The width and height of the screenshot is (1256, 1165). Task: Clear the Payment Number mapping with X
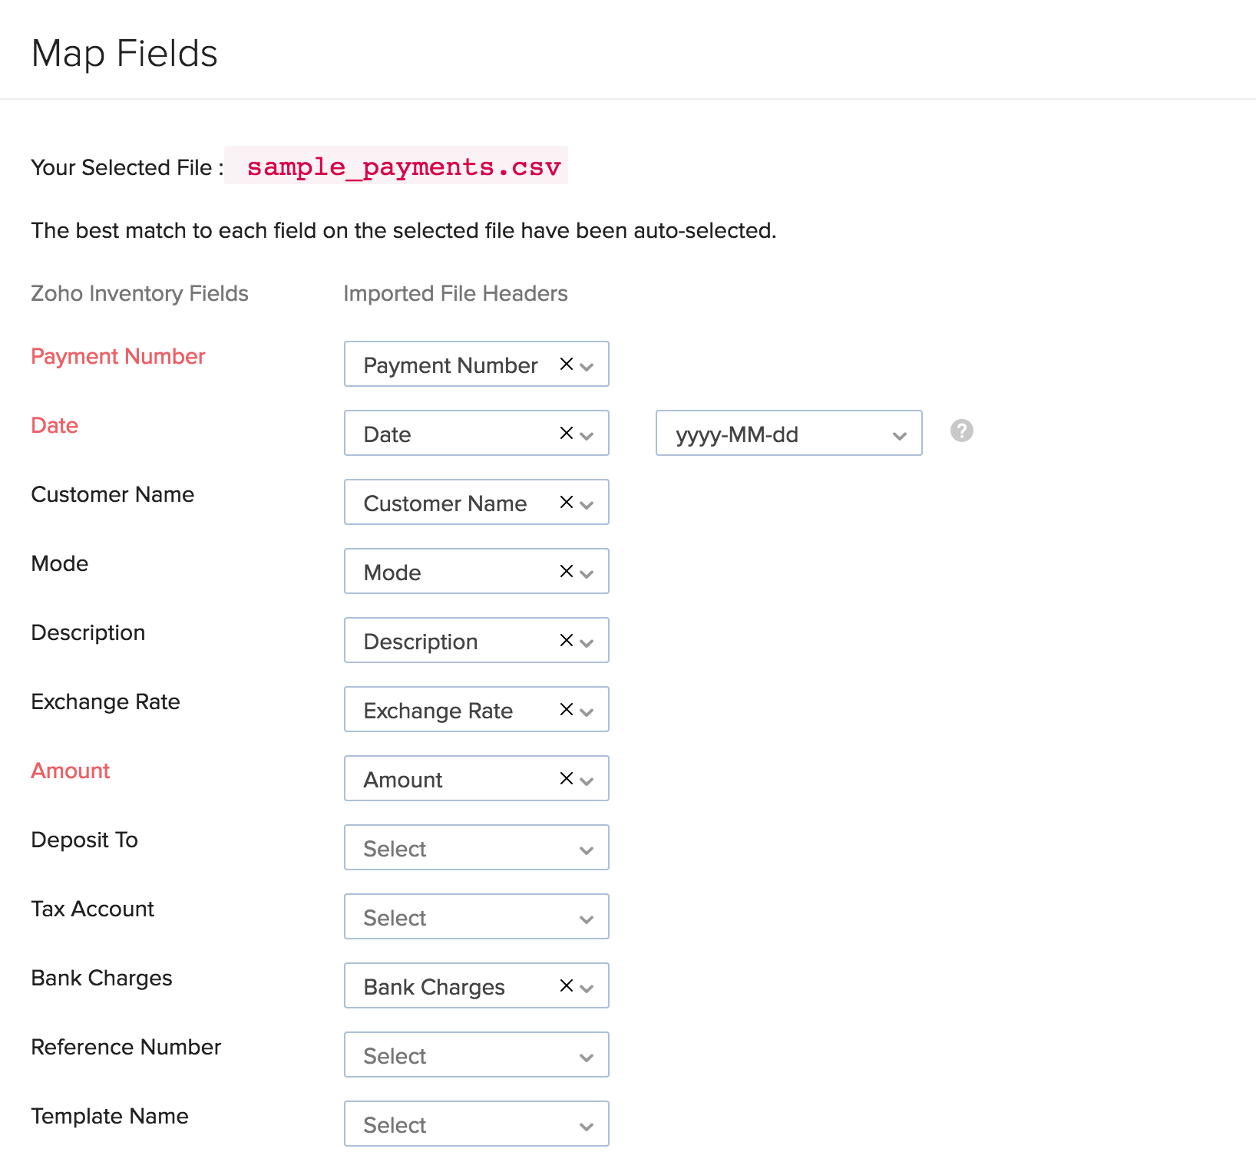pyautogui.click(x=566, y=364)
